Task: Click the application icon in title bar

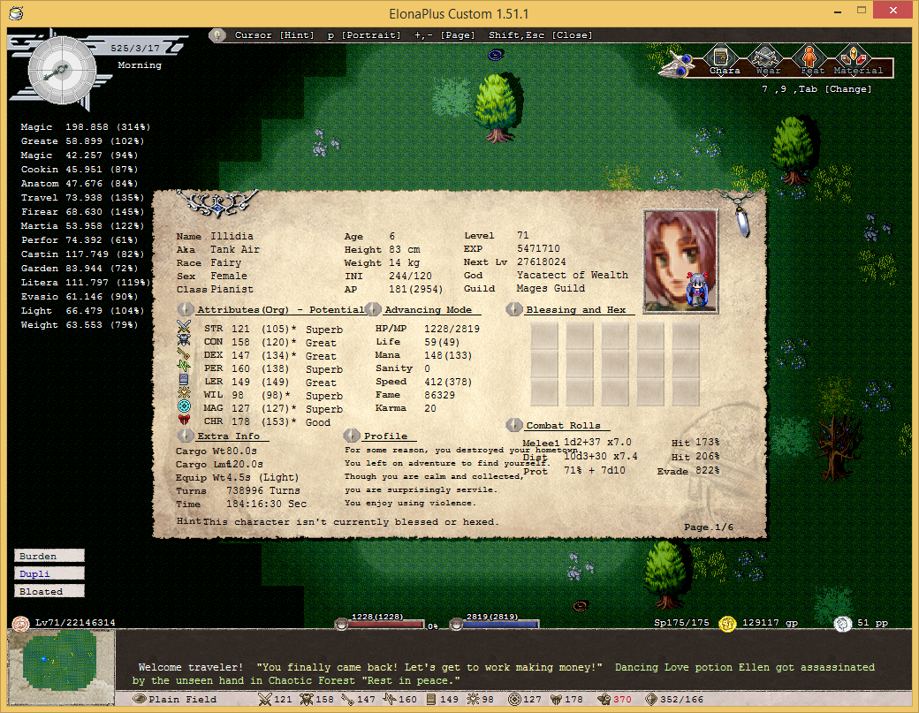Action: click(x=16, y=13)
